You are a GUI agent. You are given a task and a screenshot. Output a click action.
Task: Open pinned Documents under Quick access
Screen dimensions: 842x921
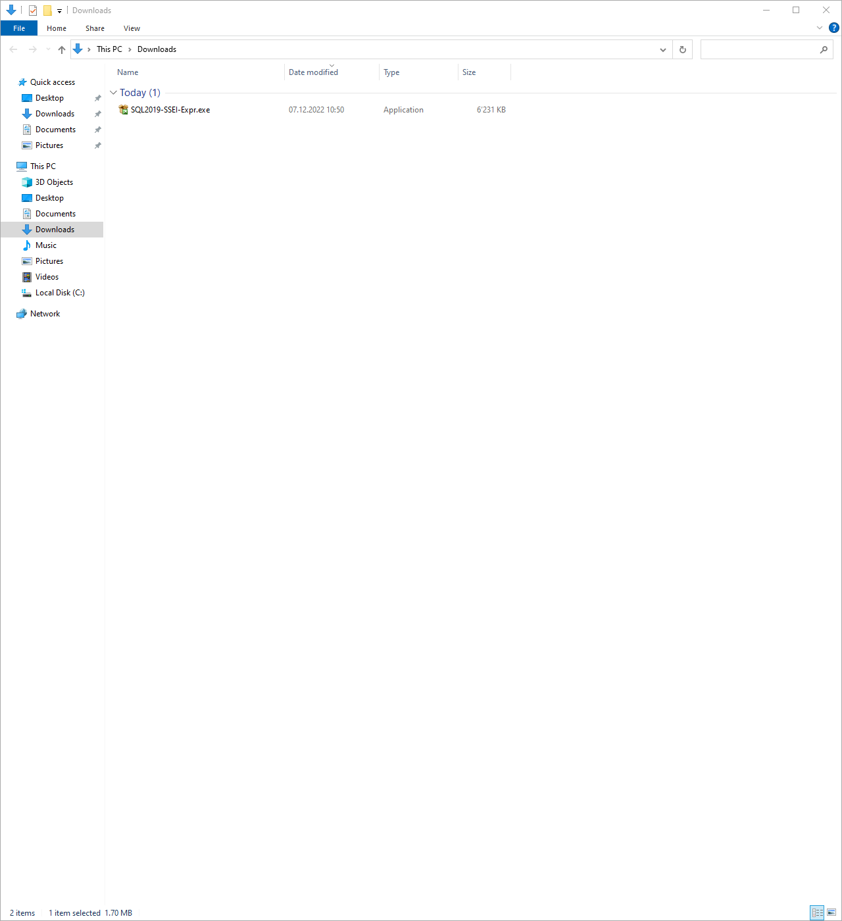pyautogui.click(x=55, y=130)
